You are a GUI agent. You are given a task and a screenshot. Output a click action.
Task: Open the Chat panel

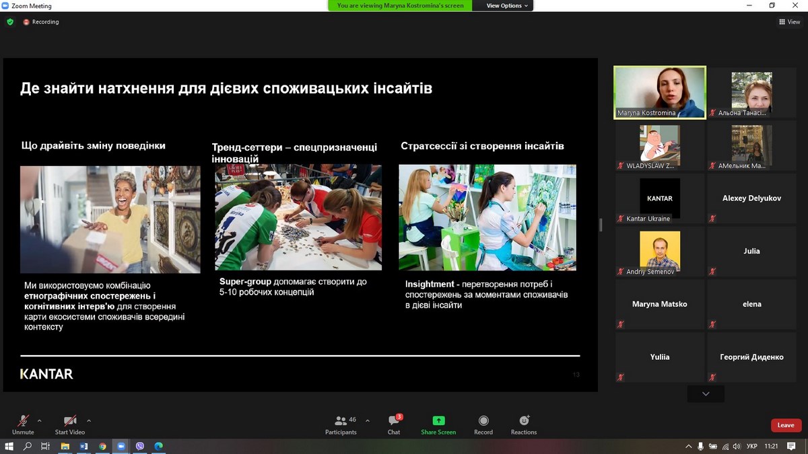pos(394,424)
